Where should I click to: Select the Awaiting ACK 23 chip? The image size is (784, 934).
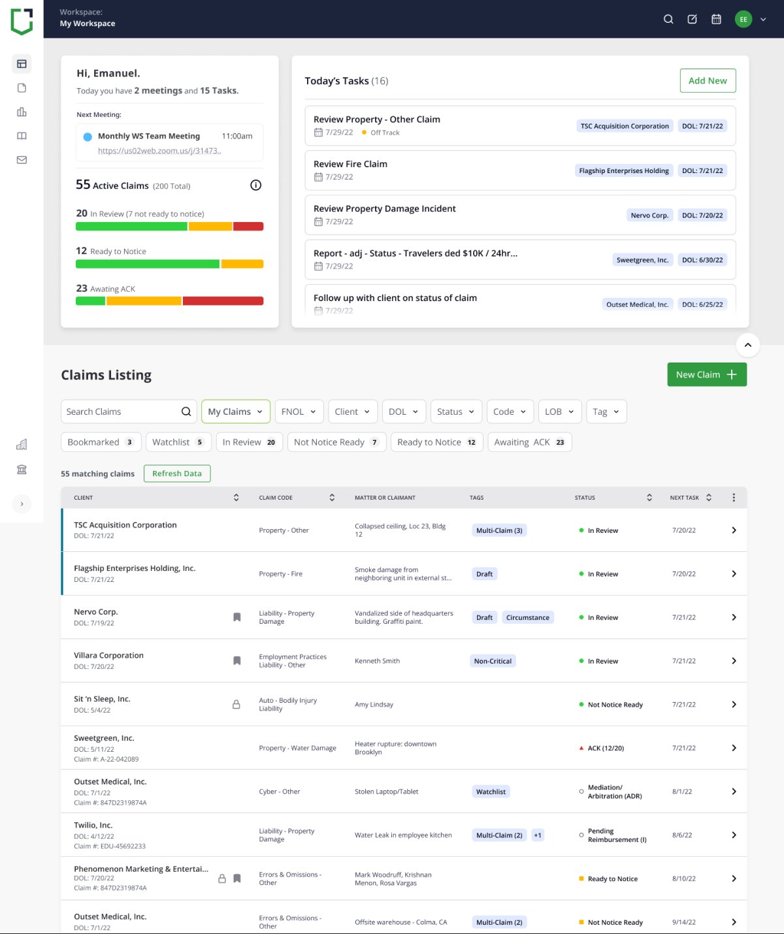[x=530, y=442]
